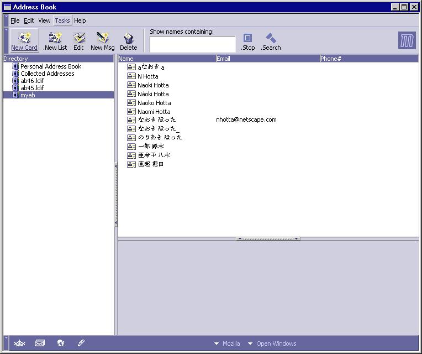
Task: Create a new mailing list with New List
Action: (55, 38)
